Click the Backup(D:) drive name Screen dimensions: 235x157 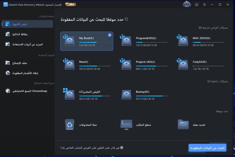[143, 92]
